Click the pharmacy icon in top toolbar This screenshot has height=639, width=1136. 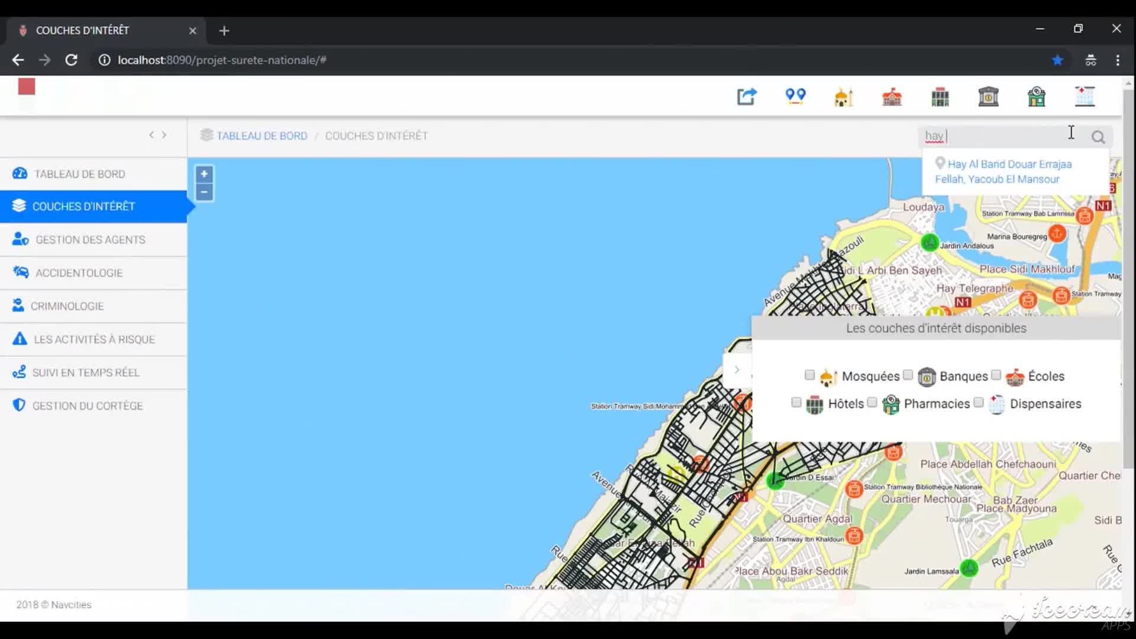click(1037, 96)
